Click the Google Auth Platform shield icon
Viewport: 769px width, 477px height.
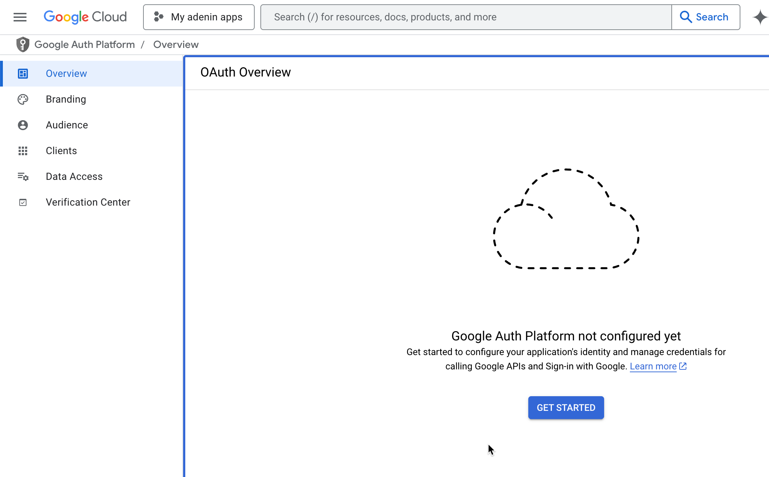23,45
